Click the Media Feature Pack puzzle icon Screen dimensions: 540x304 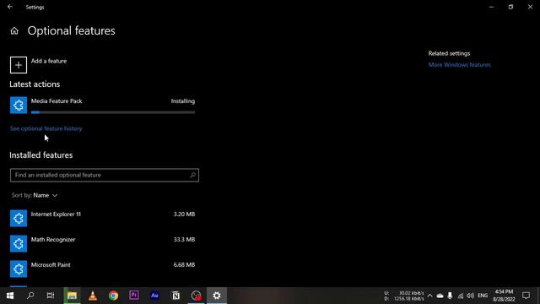click(x=19, y=105)
